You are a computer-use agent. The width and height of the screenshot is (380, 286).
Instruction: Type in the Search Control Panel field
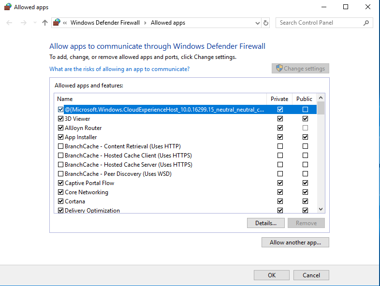(x=319, y=23)
